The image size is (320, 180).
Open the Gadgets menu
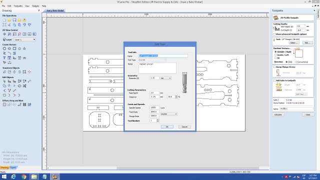(x=35, y=6)
